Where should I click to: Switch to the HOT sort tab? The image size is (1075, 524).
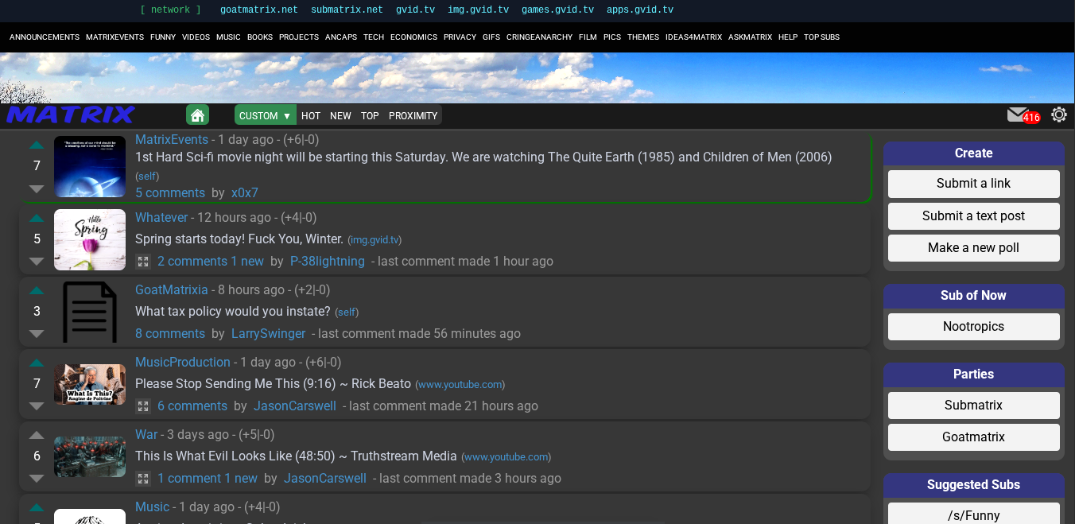311,115
